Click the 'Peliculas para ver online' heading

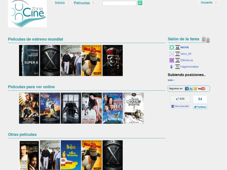[x=32, y=87]
